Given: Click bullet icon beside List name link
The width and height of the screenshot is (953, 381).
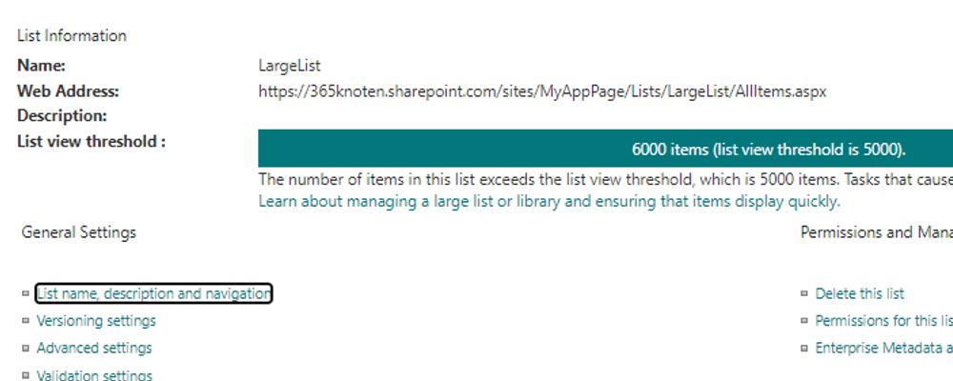Looking at the screenshot, I should point(26,293).
